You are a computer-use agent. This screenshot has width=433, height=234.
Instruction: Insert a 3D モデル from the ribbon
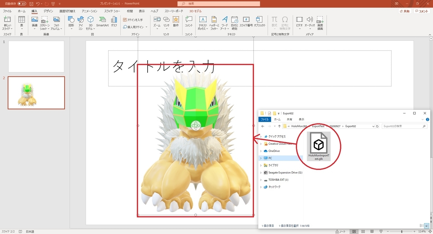click(x=90, y=23)
